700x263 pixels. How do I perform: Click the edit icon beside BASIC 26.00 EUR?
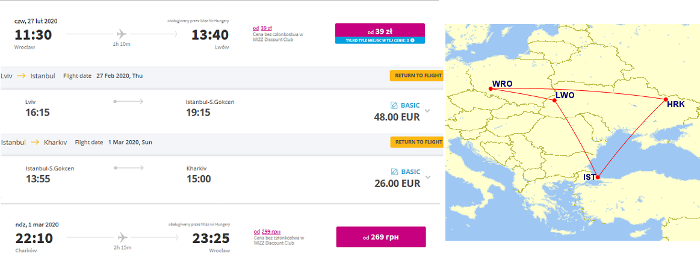pos(394,172)
